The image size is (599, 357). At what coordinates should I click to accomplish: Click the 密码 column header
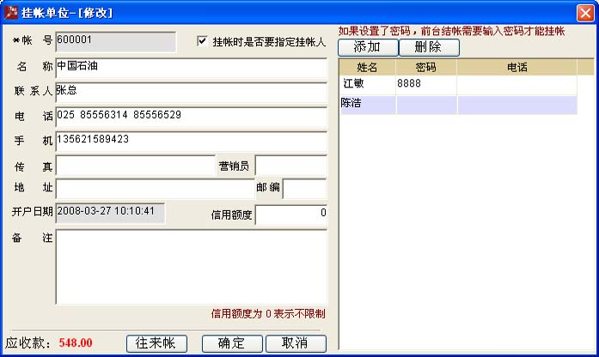tap(425, 66)
